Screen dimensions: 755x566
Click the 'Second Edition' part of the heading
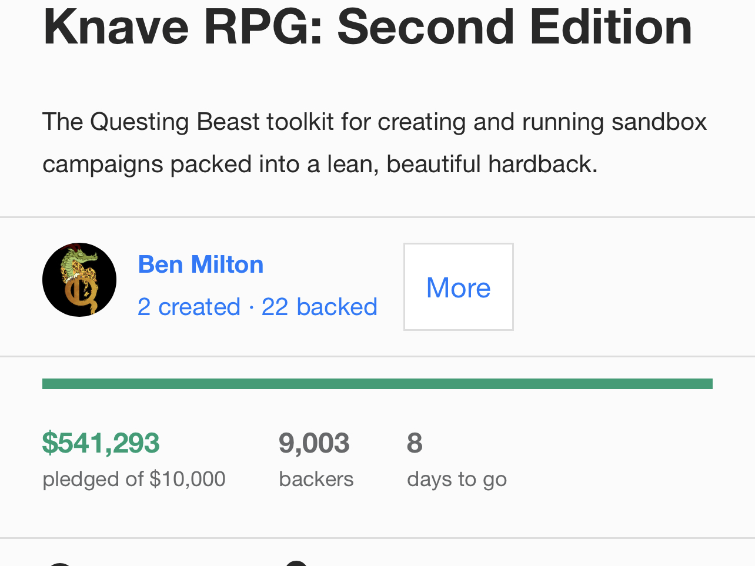515,26
